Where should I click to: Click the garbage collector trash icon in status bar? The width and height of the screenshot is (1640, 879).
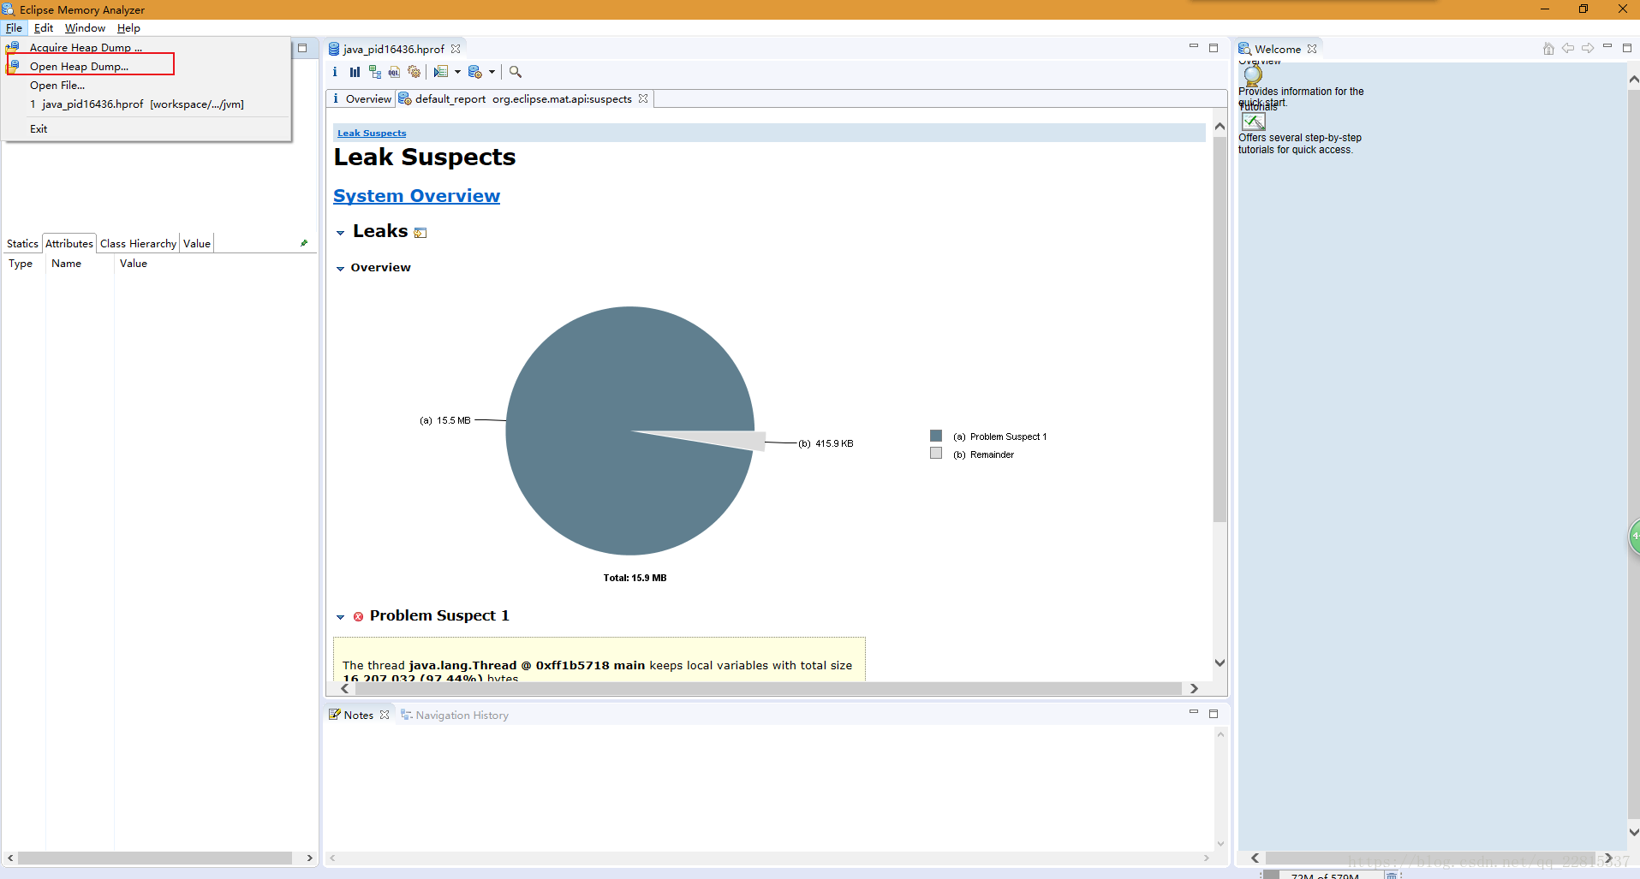pyautogui.click(x=1392, y=875)
